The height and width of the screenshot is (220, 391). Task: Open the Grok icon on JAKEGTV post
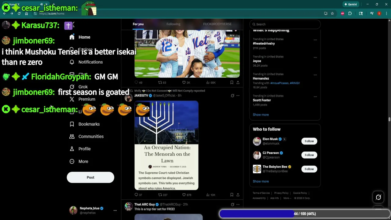[232, 96]
